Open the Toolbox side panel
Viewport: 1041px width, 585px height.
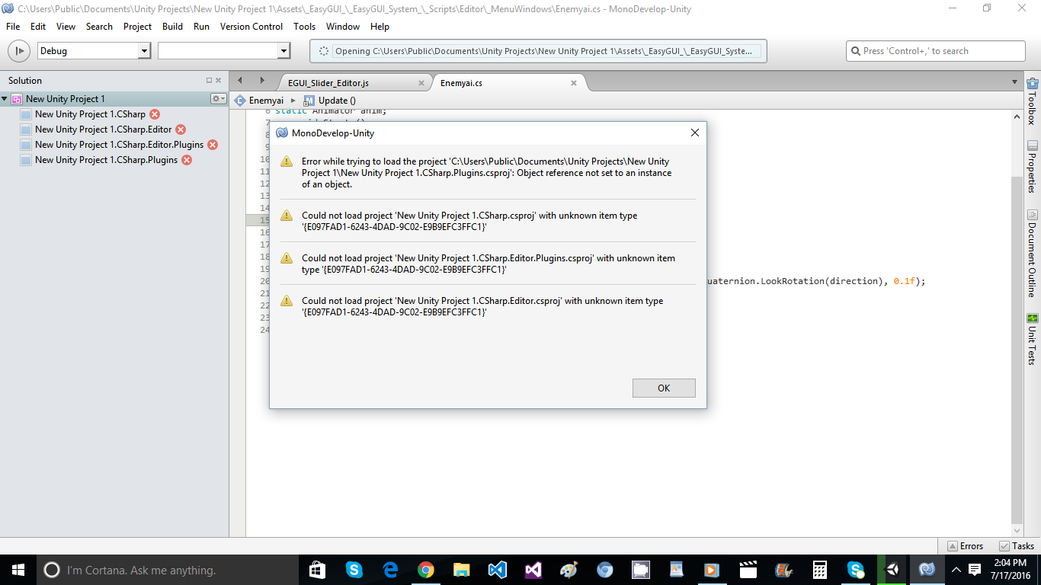[1033, 101]
